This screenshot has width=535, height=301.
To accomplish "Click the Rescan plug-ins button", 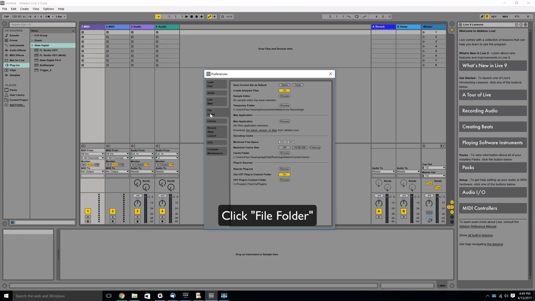I will point(284,169).
